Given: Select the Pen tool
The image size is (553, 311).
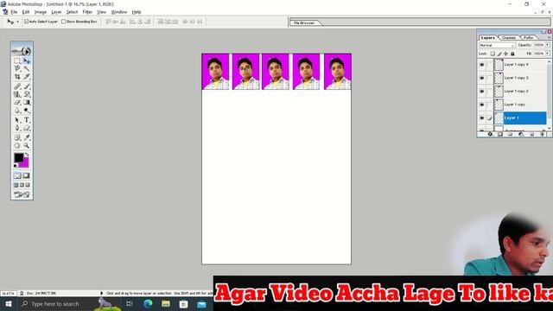Looking at the screenshot, I should point(17,128).
